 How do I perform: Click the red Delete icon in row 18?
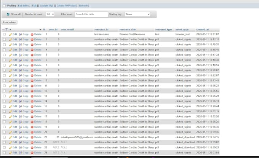coord(32,122)
